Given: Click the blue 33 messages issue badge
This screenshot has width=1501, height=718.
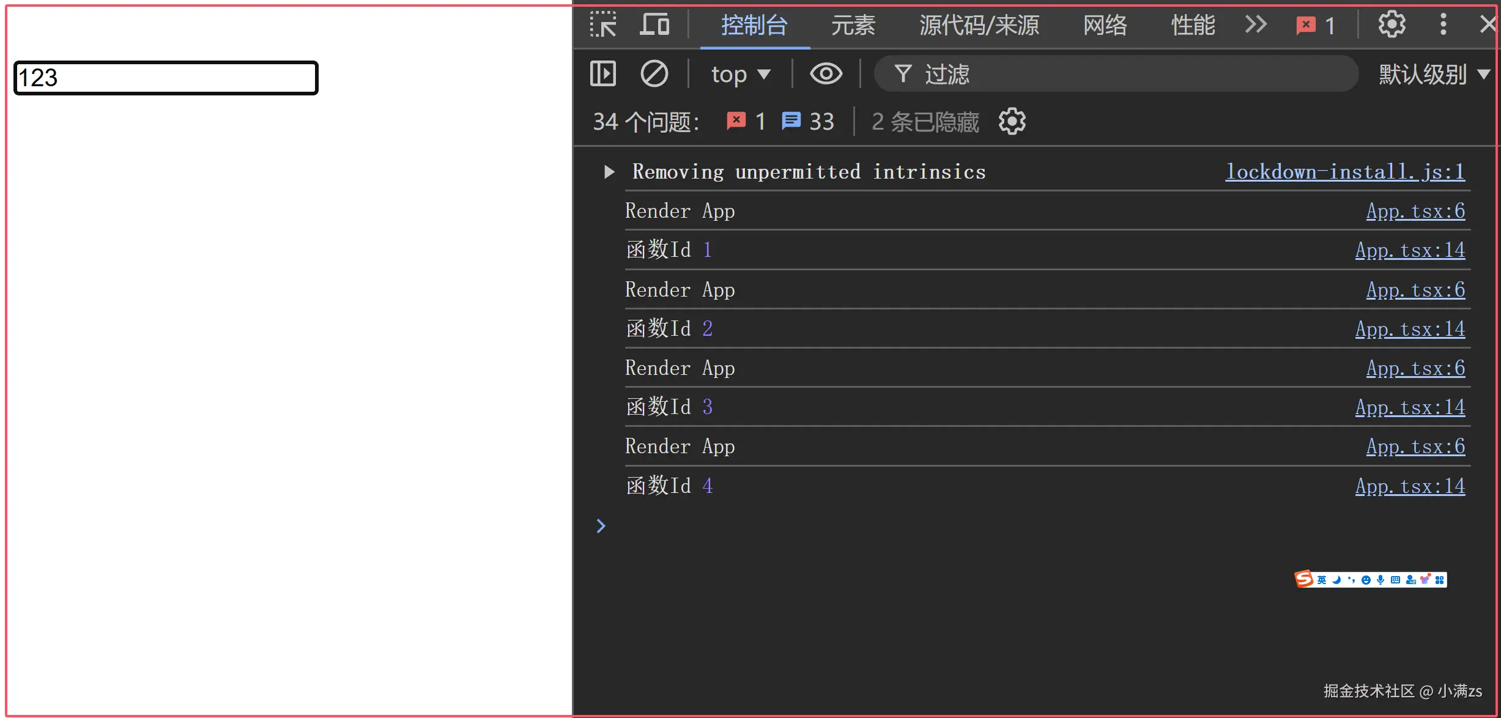Looking at the screenshot, I should point(807,122).
